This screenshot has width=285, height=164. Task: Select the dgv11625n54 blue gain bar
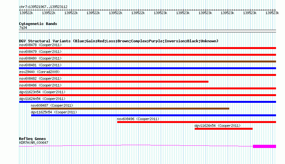pos(154,115)
